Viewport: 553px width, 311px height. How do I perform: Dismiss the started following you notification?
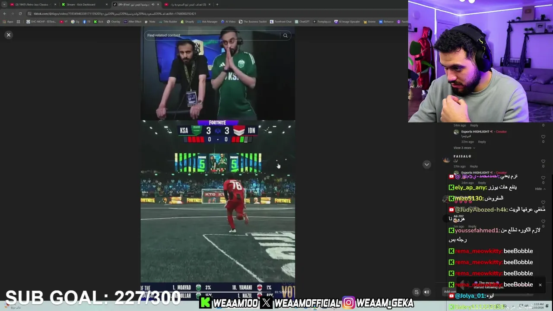540,285
